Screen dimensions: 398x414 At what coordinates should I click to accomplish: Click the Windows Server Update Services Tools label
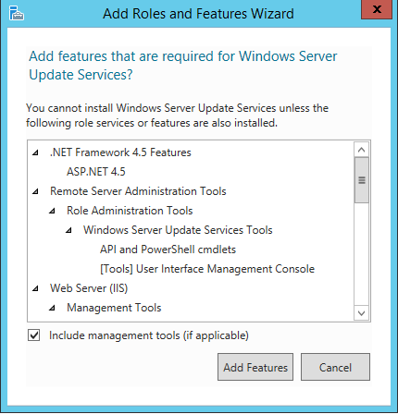click(x=178, y=230)
